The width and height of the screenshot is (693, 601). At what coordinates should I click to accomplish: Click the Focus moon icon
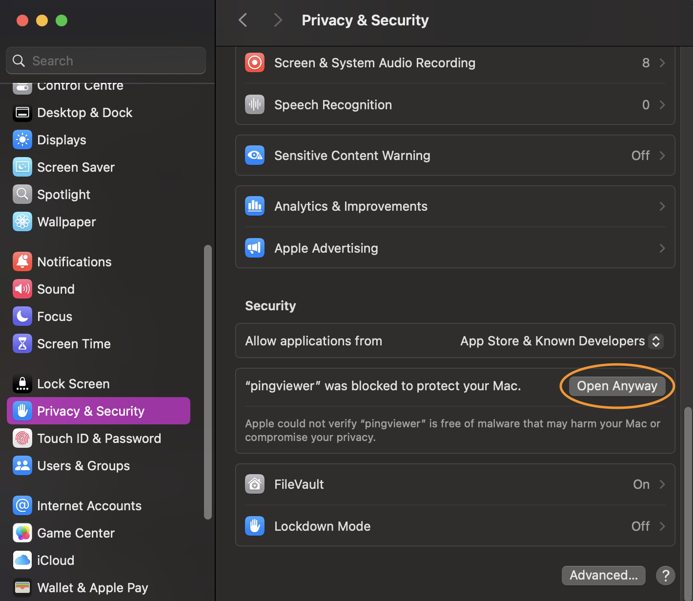pyautogui.click(x=22, y=317)
